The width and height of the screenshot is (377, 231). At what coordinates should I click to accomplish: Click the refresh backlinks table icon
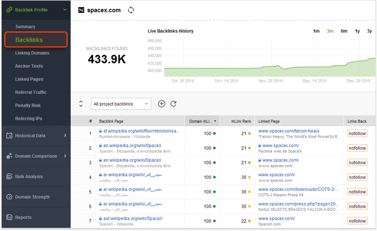(x=173, y=104)
